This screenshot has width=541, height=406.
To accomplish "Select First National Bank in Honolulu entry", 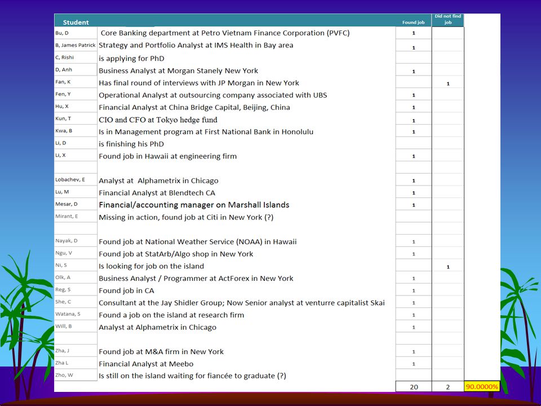I will 206,132.
